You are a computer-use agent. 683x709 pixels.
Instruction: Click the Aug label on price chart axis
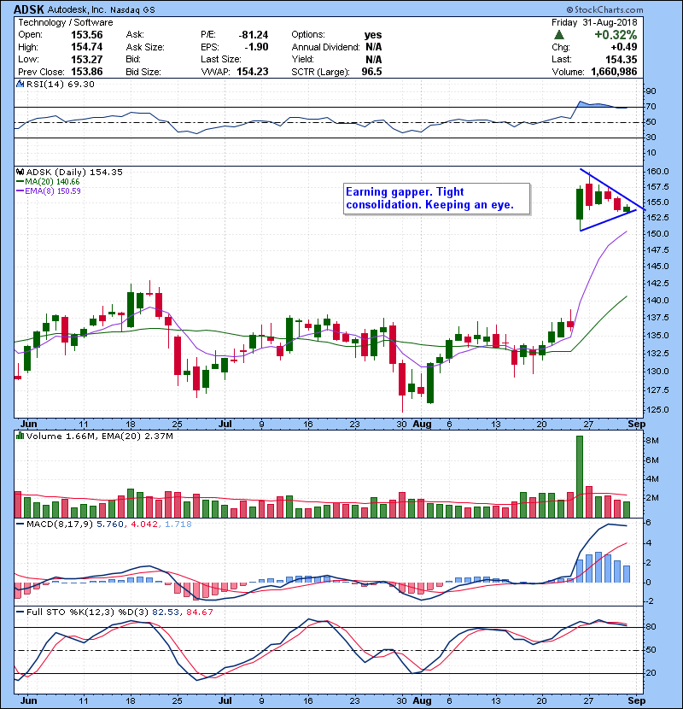click(x=423, y=424)
